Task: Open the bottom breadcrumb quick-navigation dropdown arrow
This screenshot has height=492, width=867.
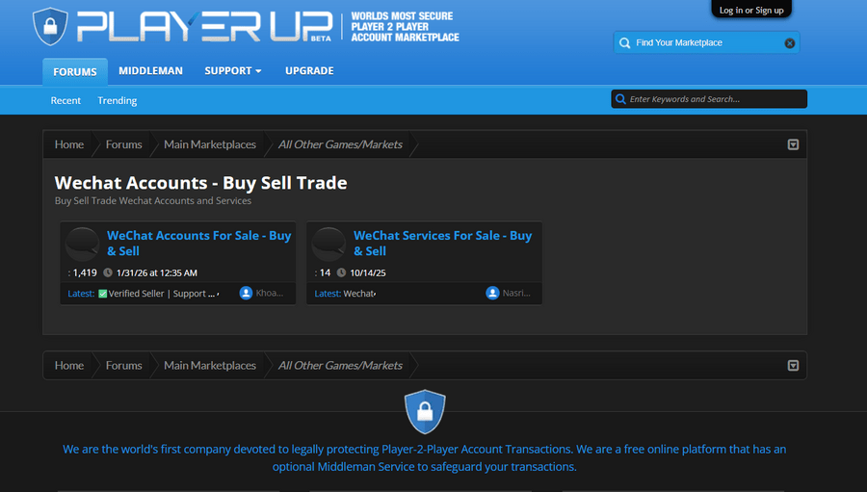Action: pos(793,366)
